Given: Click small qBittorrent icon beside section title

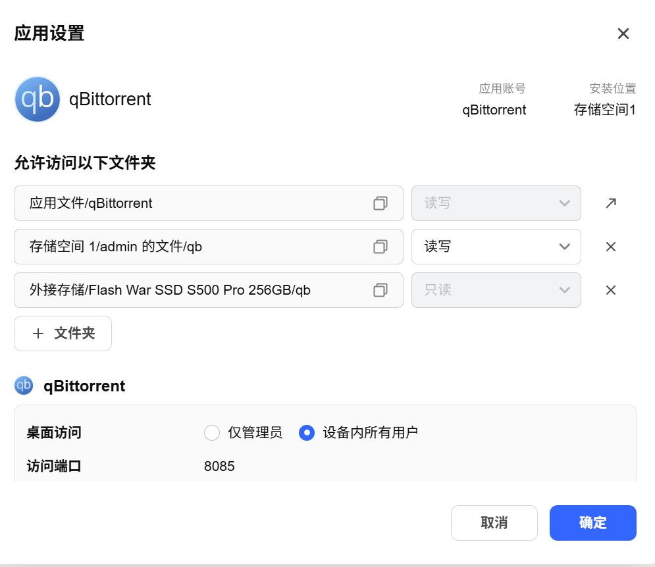Looking at the screenshot, I should 24,385.
